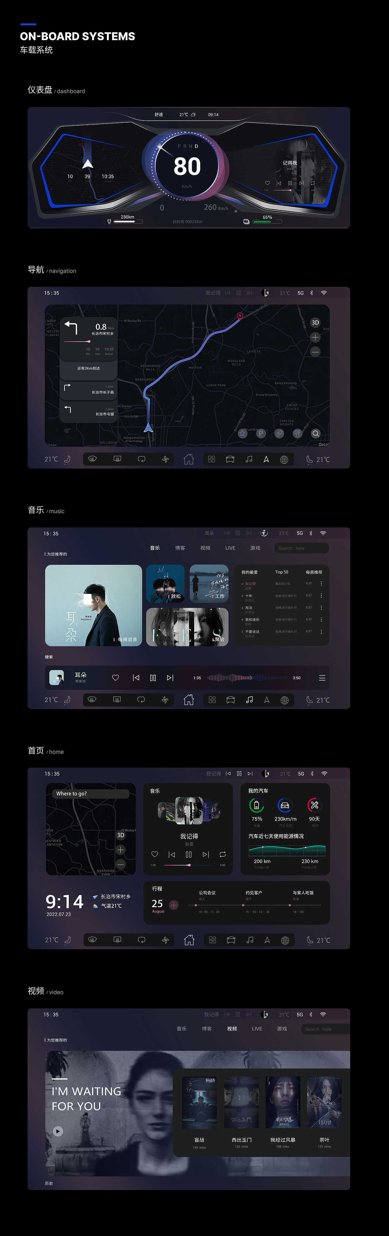Toggle repeat on dashboard media widget
This screenshot has height=1236, width=389.
point(312,183)
